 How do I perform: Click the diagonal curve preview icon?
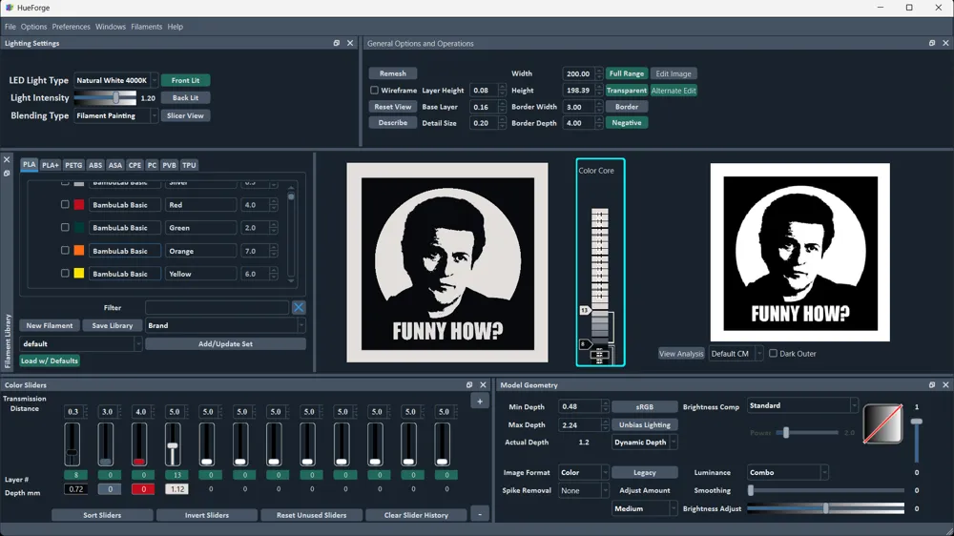882,424
